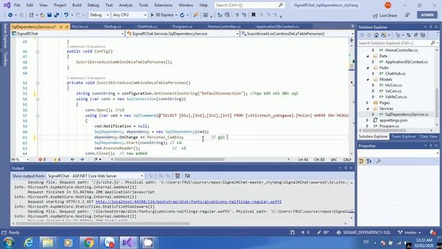This screenshot has height=249, width=442.
Task: Click the Alphabetical sort icon in Properties
Action: (369, 161)
